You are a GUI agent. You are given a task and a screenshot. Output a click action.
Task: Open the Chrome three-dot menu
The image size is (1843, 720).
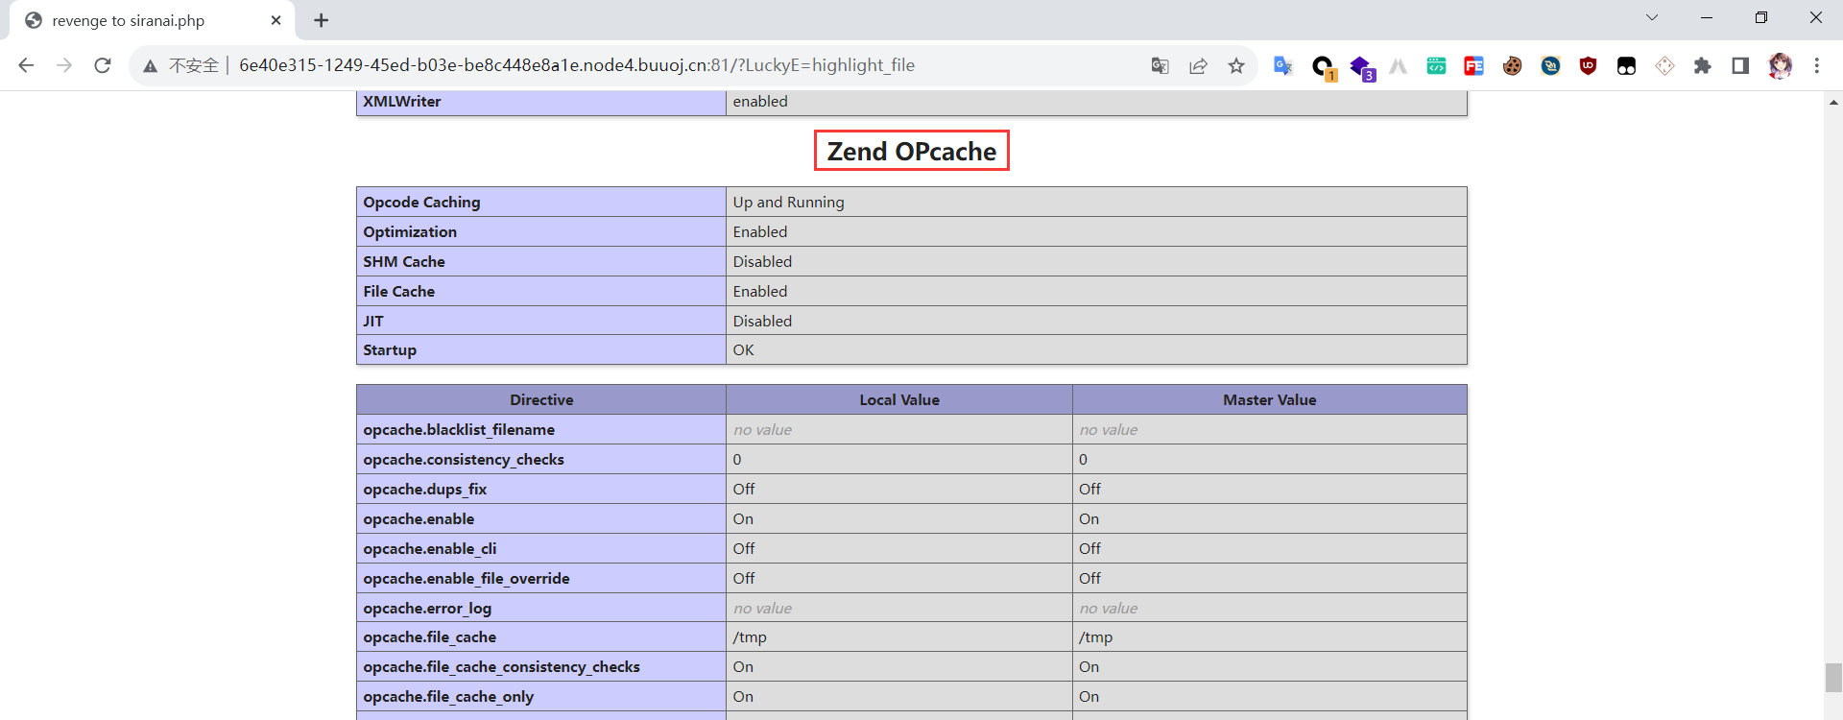(x=1816, y=65)
